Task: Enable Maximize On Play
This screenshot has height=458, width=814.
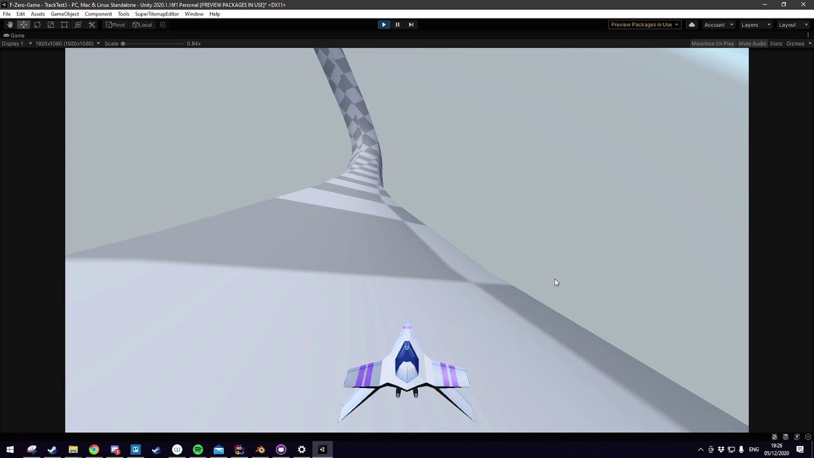Action: point(712,43)
